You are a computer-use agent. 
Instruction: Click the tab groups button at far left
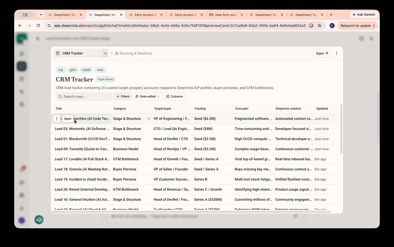(25, 15)
